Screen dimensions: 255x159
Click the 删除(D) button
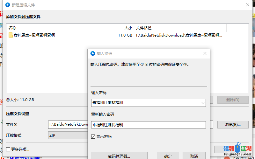click(x=233, y=100)
